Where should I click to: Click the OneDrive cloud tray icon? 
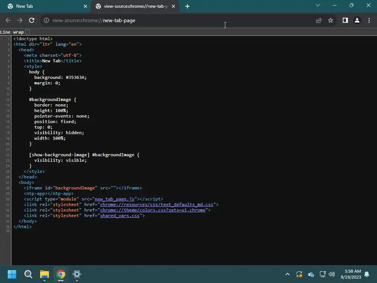(311, 274)
